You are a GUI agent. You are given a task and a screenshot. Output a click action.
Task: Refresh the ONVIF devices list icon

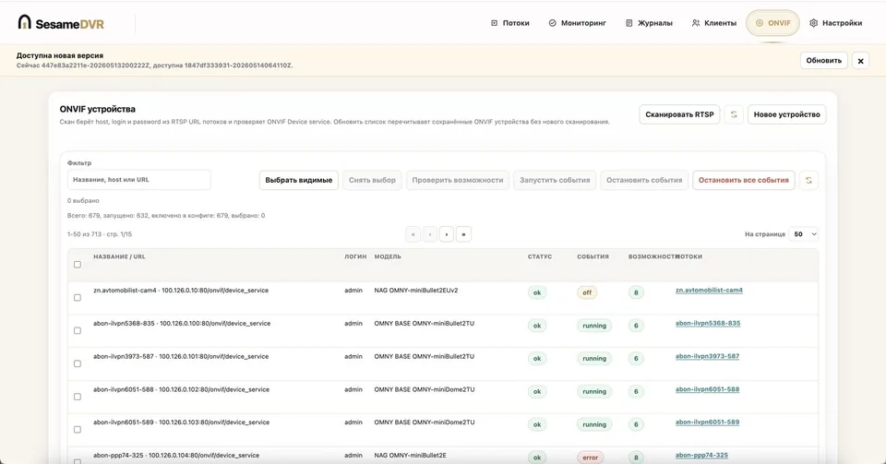click(x=734, y=114)
